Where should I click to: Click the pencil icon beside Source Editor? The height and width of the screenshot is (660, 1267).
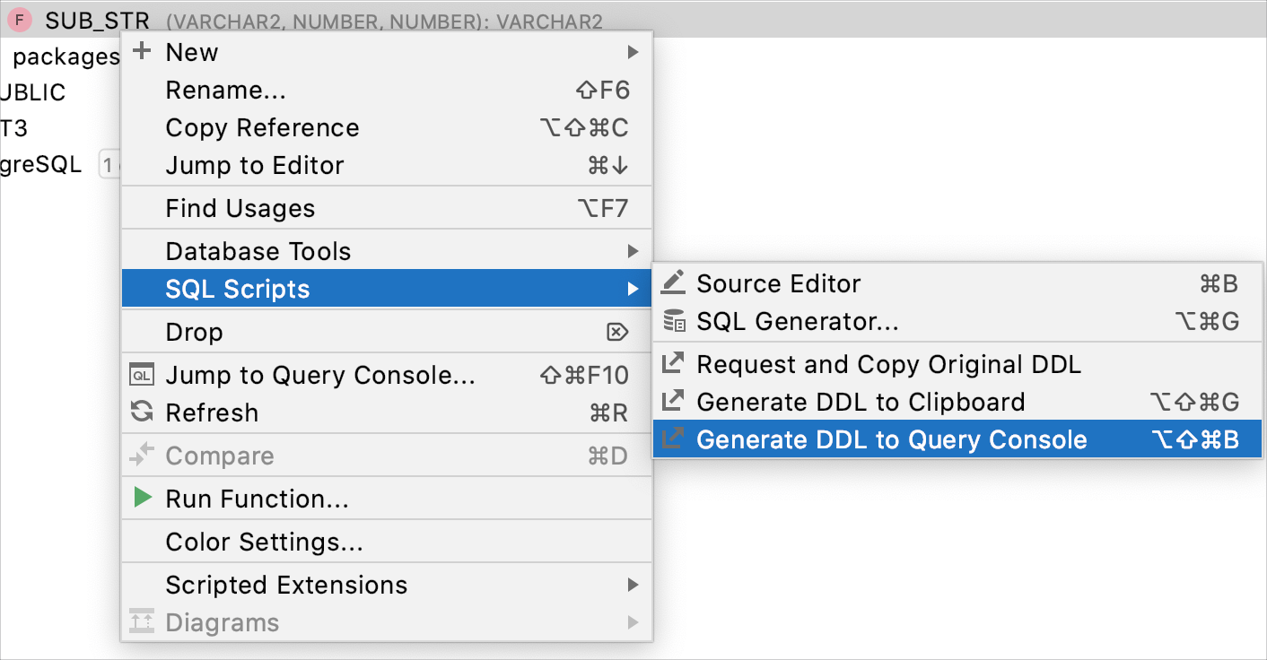674,282
